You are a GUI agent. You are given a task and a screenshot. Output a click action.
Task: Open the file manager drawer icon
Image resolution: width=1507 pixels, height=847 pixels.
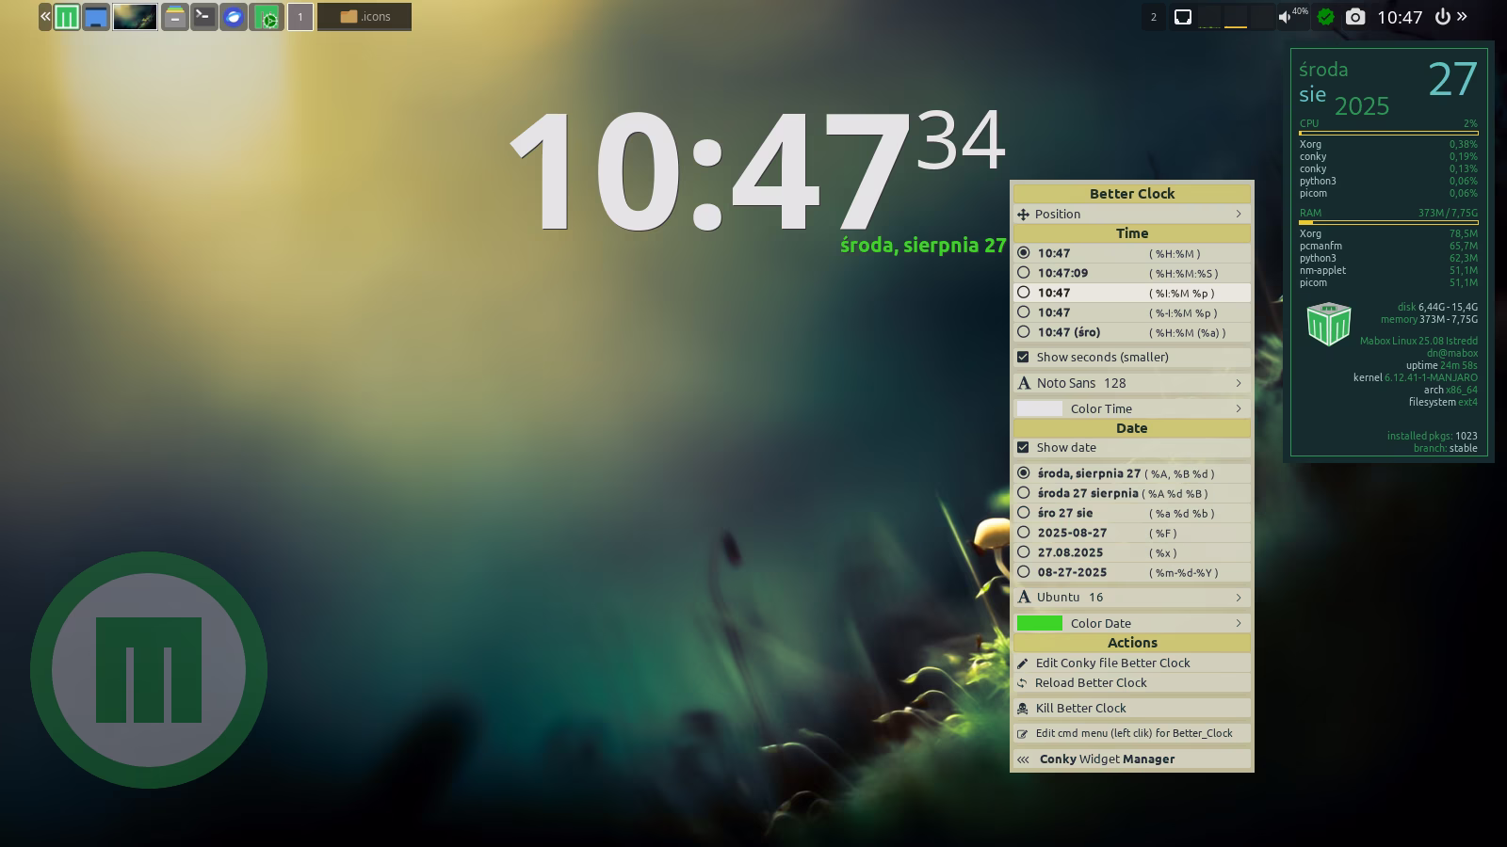coord(174,17)
